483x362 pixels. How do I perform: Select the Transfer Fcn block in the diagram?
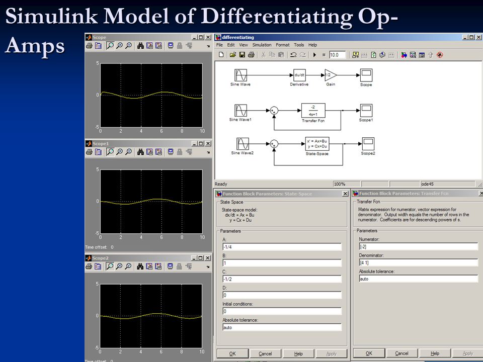tap(313, 111)
